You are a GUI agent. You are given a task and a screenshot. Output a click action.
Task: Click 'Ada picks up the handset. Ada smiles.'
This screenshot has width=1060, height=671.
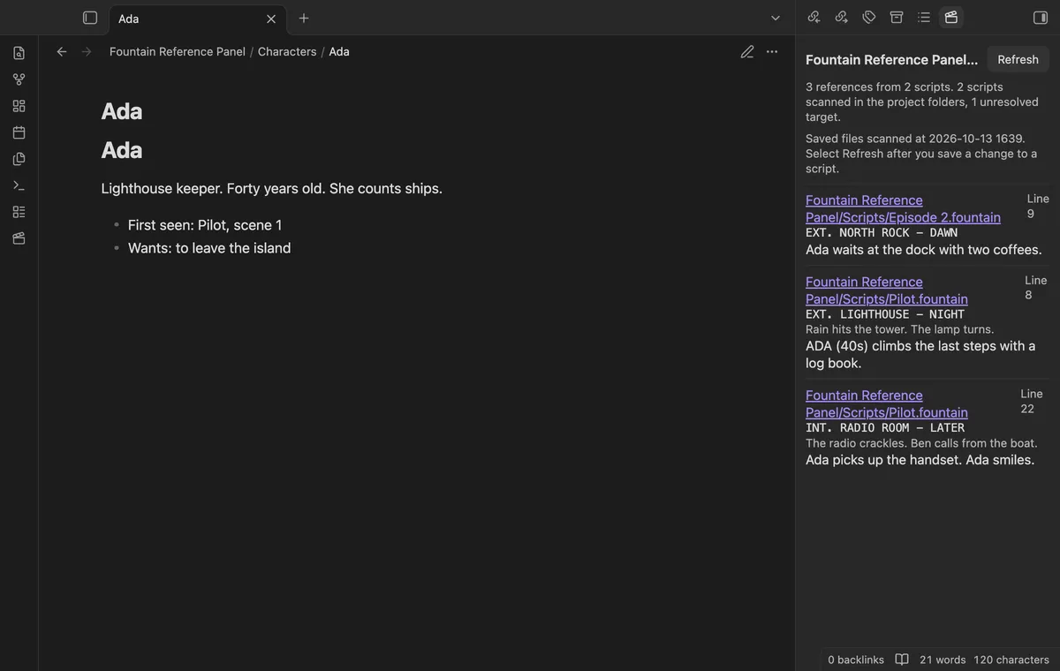click(x=920, y=460)
